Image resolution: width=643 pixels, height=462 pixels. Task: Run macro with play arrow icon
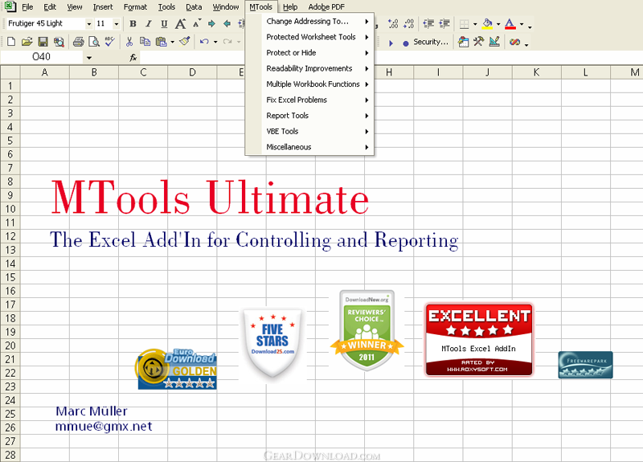click(x=391, y=43)
